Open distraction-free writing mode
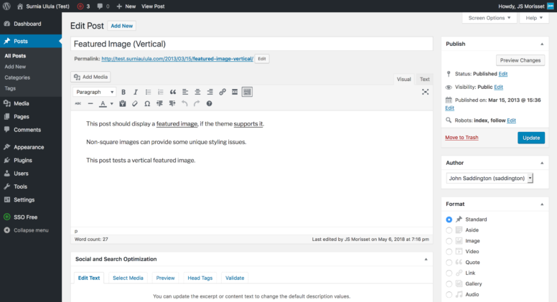This screenshot has width=557, height=302. click(x=425, y=92)
